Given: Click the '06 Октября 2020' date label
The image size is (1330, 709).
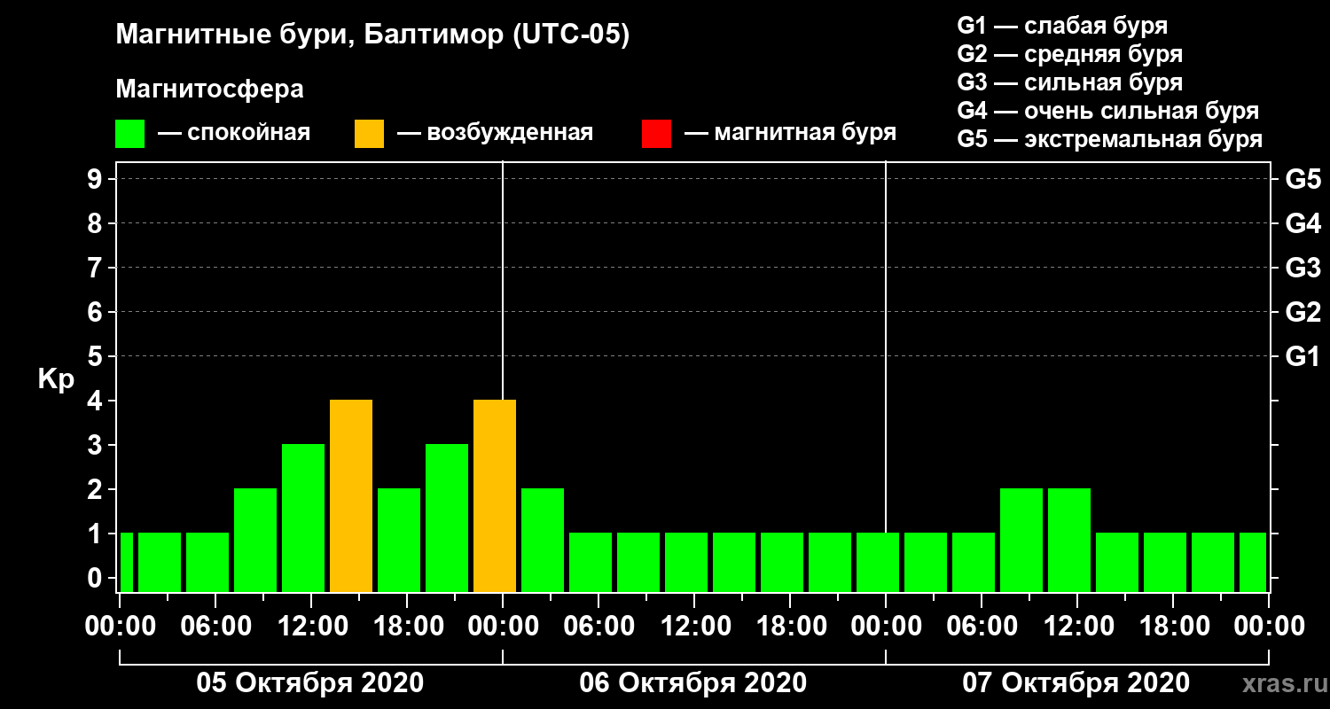Looking at the screenshot, I should (x=693, y=683).
